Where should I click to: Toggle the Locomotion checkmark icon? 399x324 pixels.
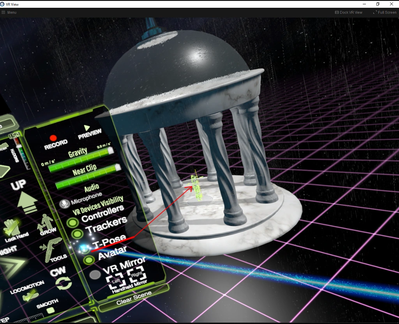click(x=30, y=296)
